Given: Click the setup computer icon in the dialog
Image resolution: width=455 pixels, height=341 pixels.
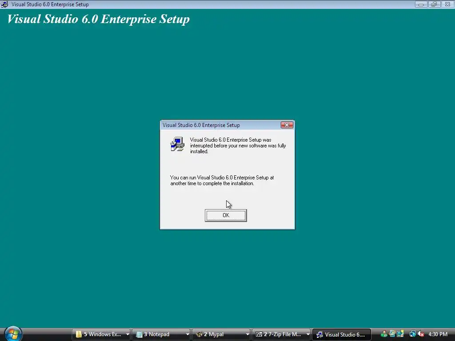Looking at the screenshot, I should [177, 144].
